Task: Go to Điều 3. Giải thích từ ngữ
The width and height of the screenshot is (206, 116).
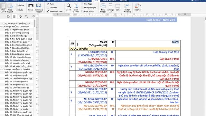Action: (16, 36)
